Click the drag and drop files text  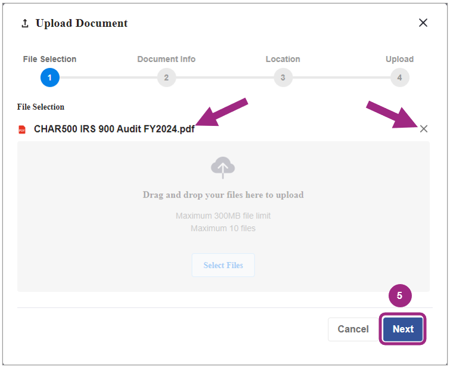tap(223, 195)
